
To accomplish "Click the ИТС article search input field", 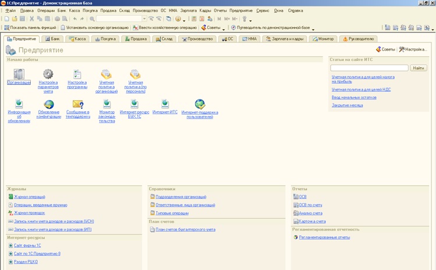I will coord(369,68).
